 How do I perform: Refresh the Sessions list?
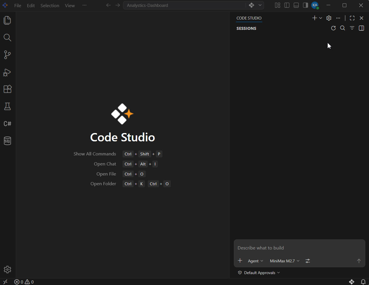pyautogui.click(x=333, y=28)
